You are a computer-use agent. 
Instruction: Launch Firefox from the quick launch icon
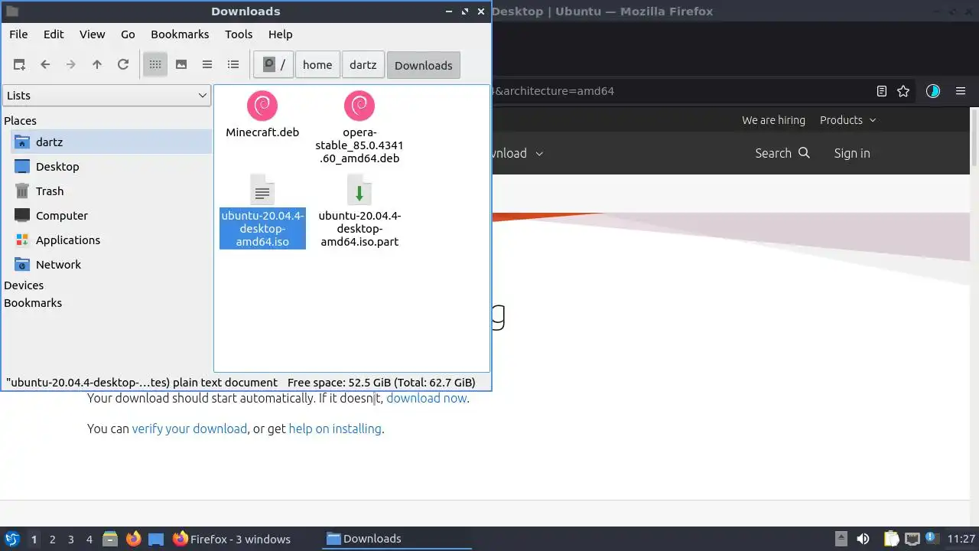133,539
